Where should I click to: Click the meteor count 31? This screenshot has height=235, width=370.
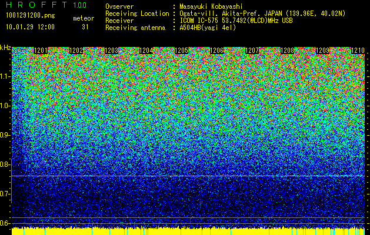click(x=85, y=27)
